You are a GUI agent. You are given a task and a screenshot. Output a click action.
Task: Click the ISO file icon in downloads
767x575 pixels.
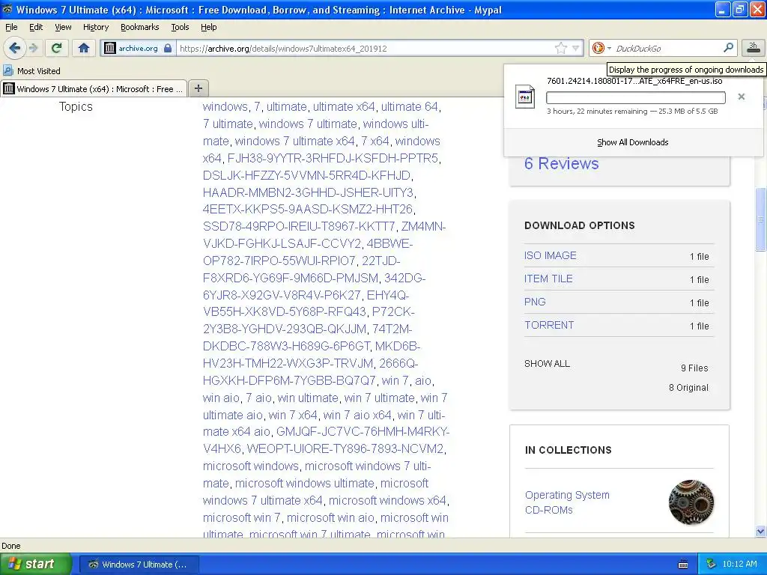click(525, 97)
